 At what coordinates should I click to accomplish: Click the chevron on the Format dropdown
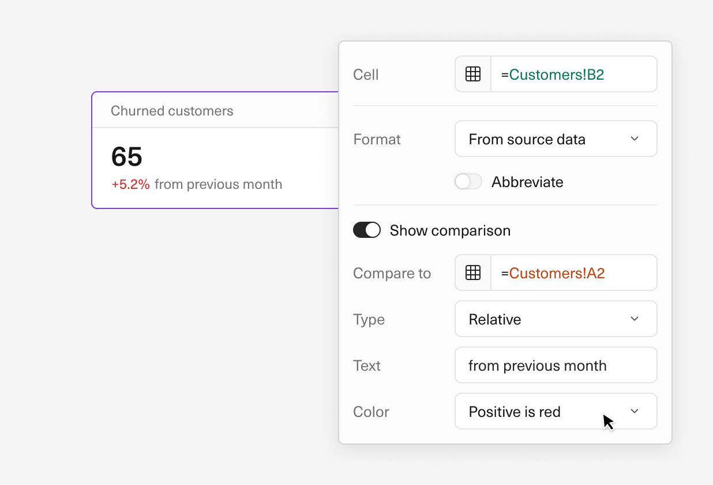click(x=635, y=139)
